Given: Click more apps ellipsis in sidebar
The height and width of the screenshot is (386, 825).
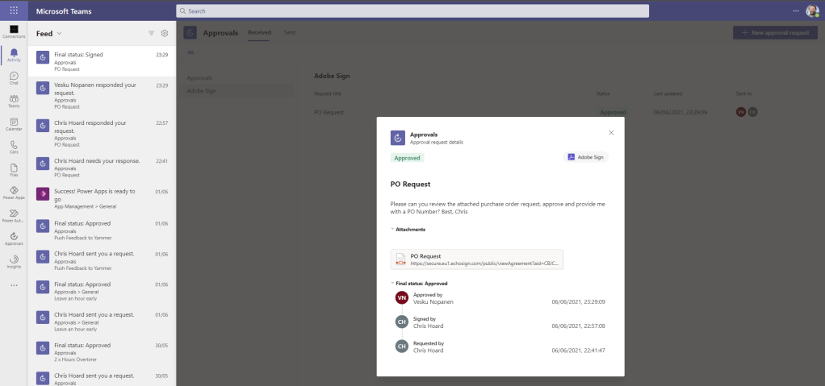Looking at the screenshot, I should 14,284.
